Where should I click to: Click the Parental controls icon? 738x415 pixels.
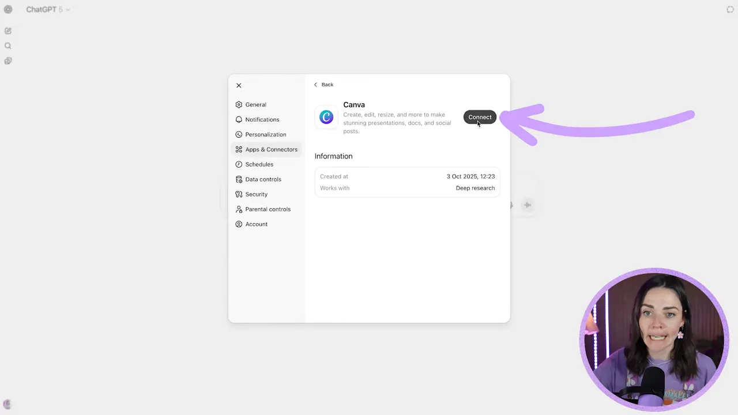pyautogui.click(x=239, y=209)
